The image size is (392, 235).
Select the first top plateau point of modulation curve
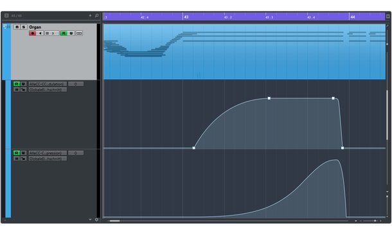point(269,98)
